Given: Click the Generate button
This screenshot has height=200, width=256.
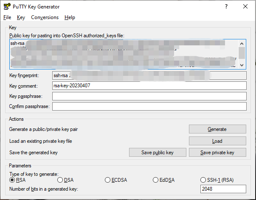Looking at the screenshot, I should (x=217, y=129).
